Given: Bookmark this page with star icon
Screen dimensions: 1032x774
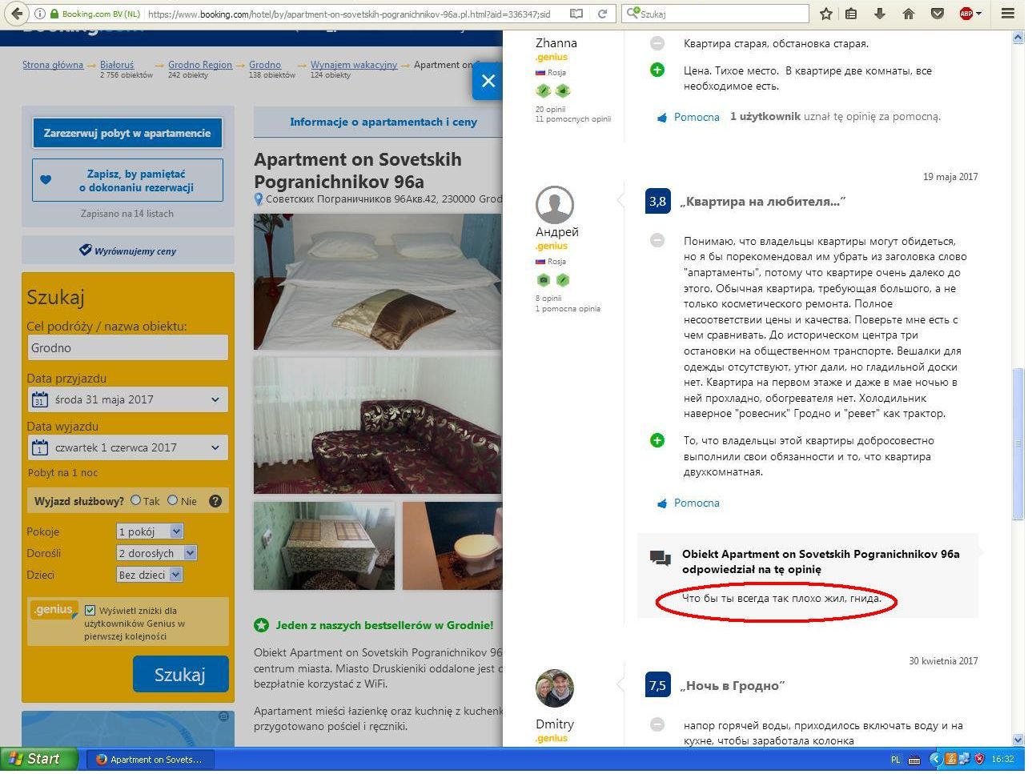Looking at the screenshot, I should pos(826,14).
